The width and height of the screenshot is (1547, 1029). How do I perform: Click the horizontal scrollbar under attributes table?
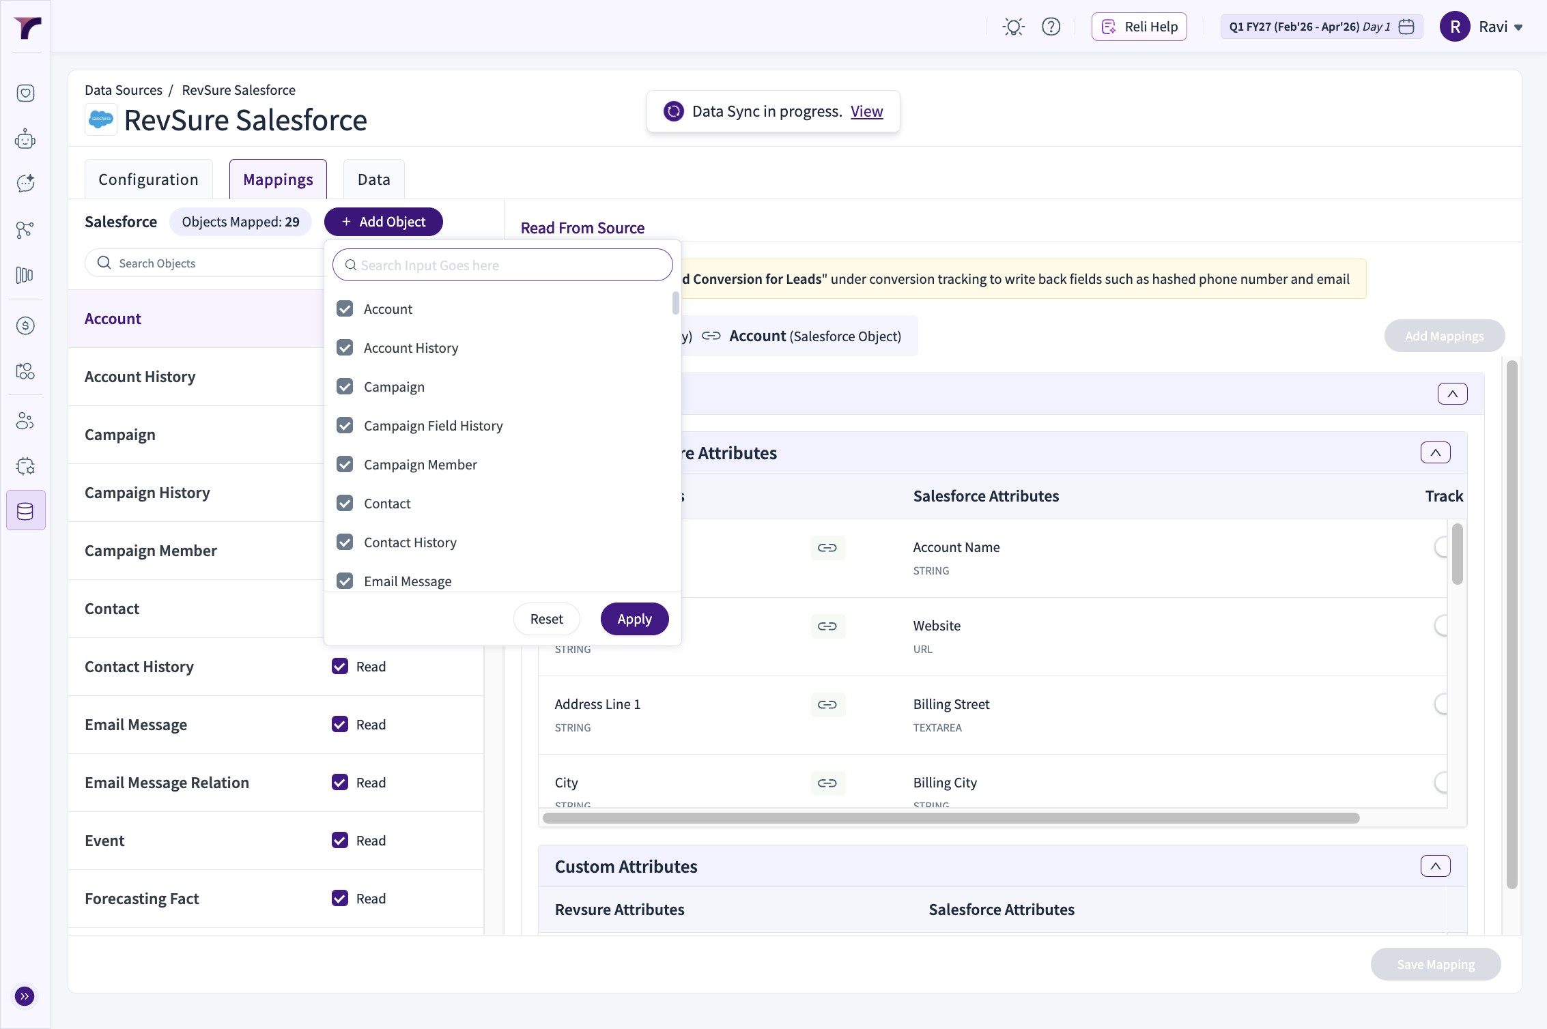[950, 818]
